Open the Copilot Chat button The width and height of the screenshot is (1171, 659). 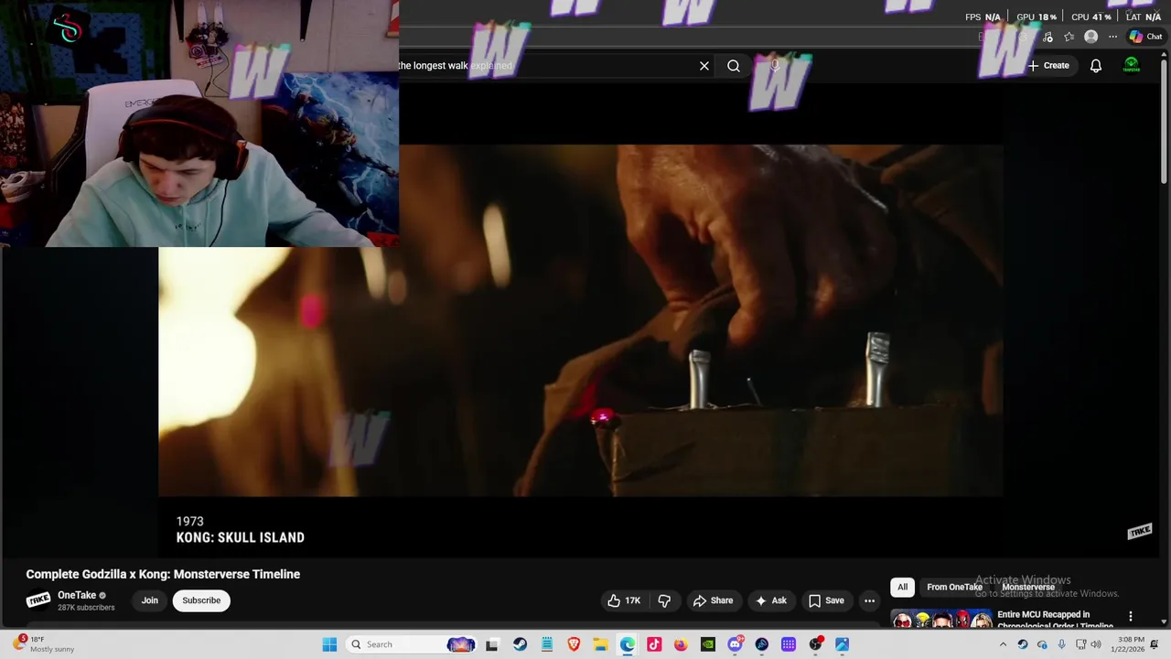coord(1145,37)
